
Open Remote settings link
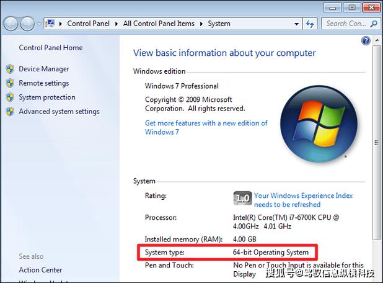coord(44,83)
